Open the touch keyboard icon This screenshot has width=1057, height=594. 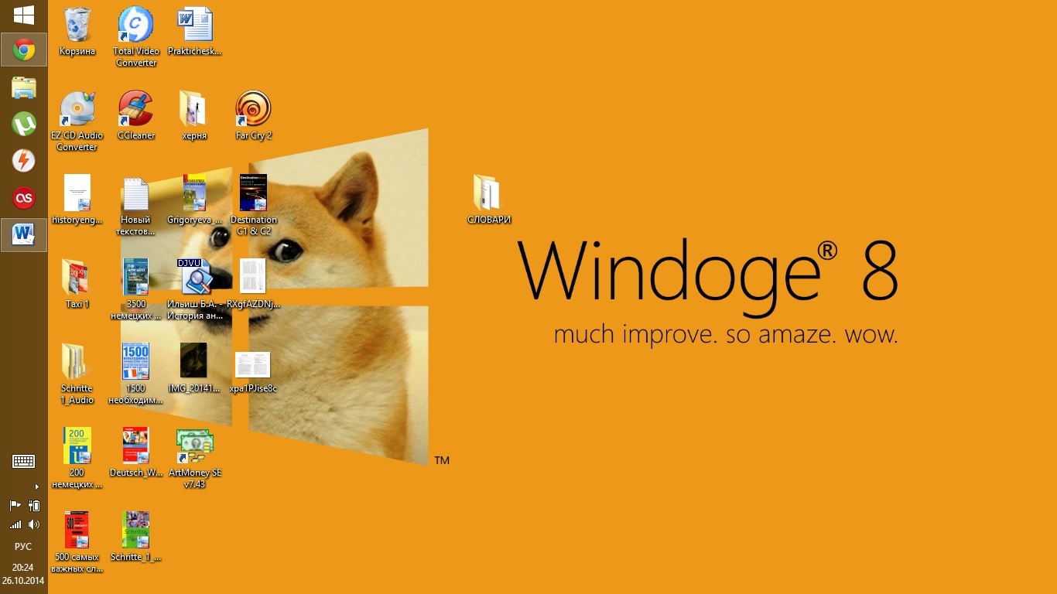pos(24,462)
